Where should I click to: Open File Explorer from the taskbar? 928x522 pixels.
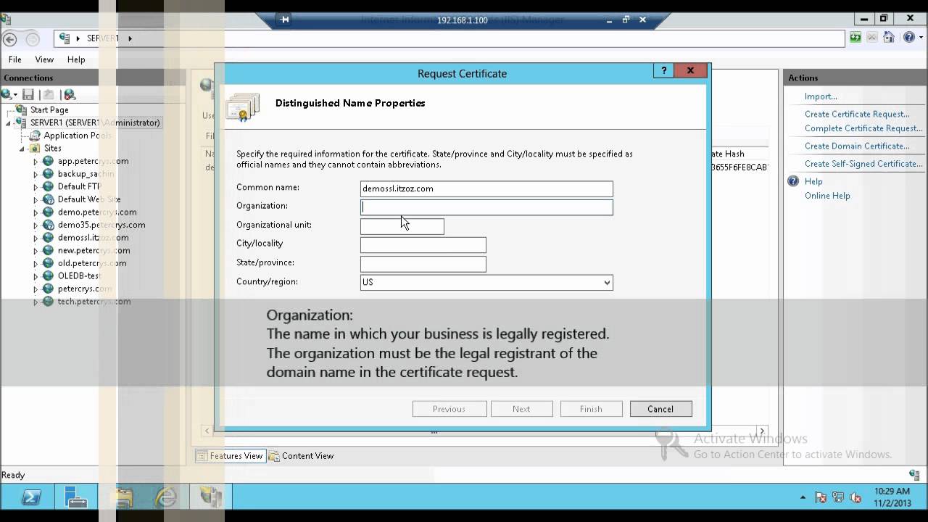123,497
